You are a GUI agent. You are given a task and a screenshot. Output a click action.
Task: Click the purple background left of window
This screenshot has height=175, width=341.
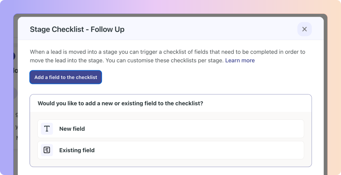pos(6,87)
